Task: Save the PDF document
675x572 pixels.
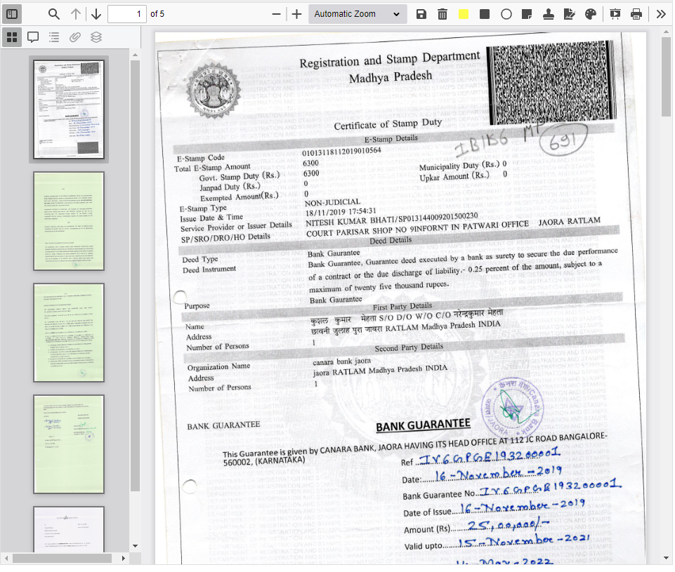Action: point(421,13)
